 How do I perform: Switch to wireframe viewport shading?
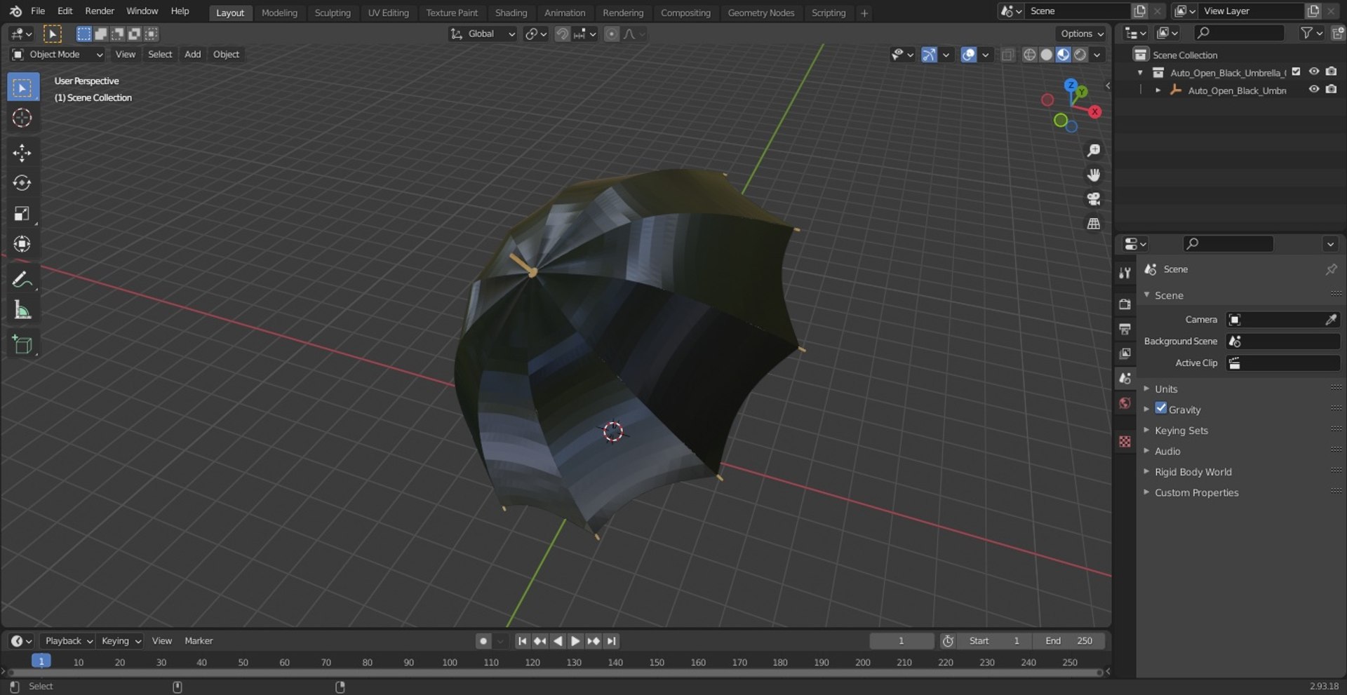coord(1029,55)
